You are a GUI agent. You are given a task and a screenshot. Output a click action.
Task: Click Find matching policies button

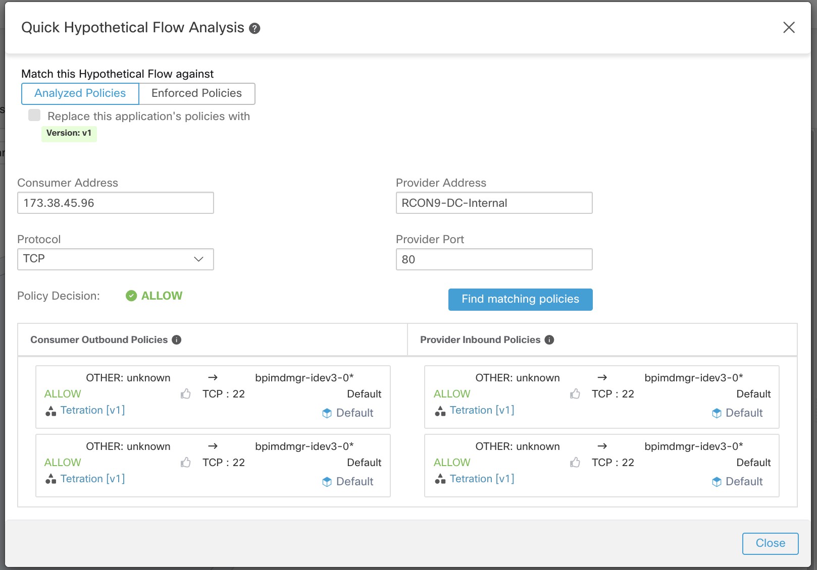(521, 300)
